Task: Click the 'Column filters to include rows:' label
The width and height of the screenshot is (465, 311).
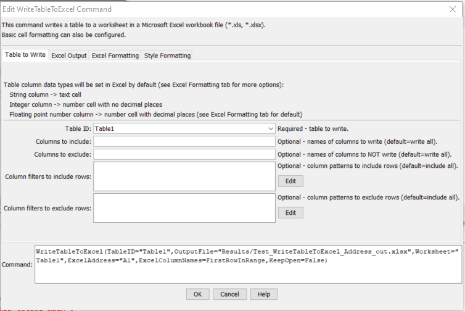Action: 48,176
